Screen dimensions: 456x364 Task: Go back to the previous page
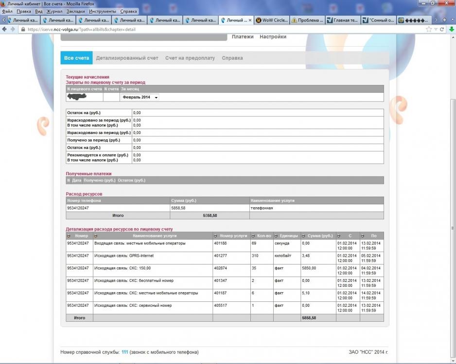5,29
